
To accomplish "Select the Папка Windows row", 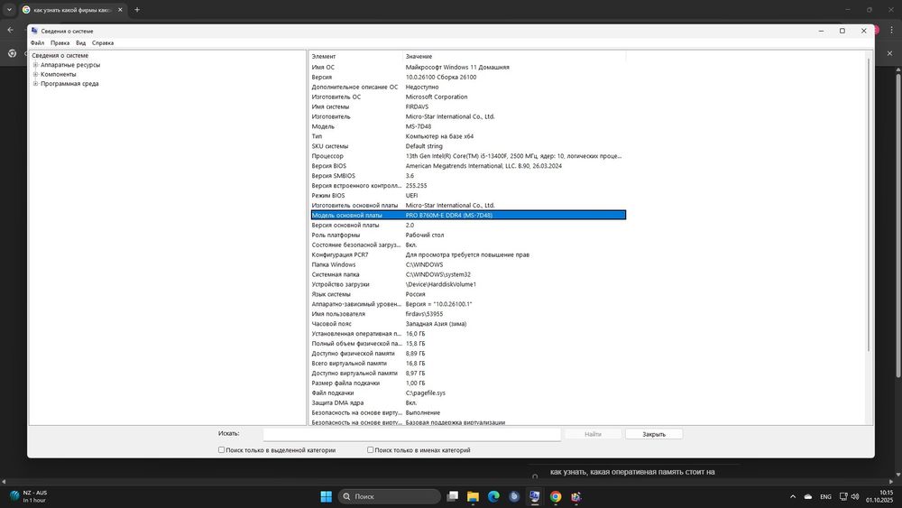I will (x=467, y=264).
